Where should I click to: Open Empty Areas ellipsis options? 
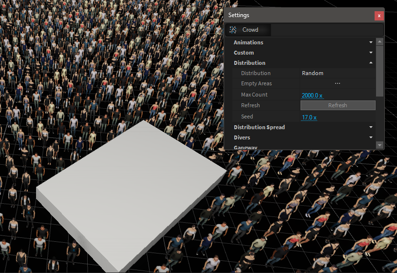pos(337,84)
